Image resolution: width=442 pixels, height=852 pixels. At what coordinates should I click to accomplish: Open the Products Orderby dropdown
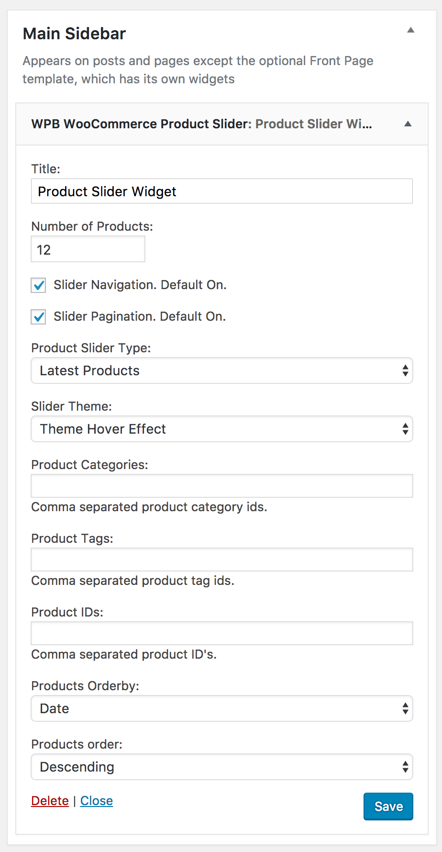(x=222, y=708)
